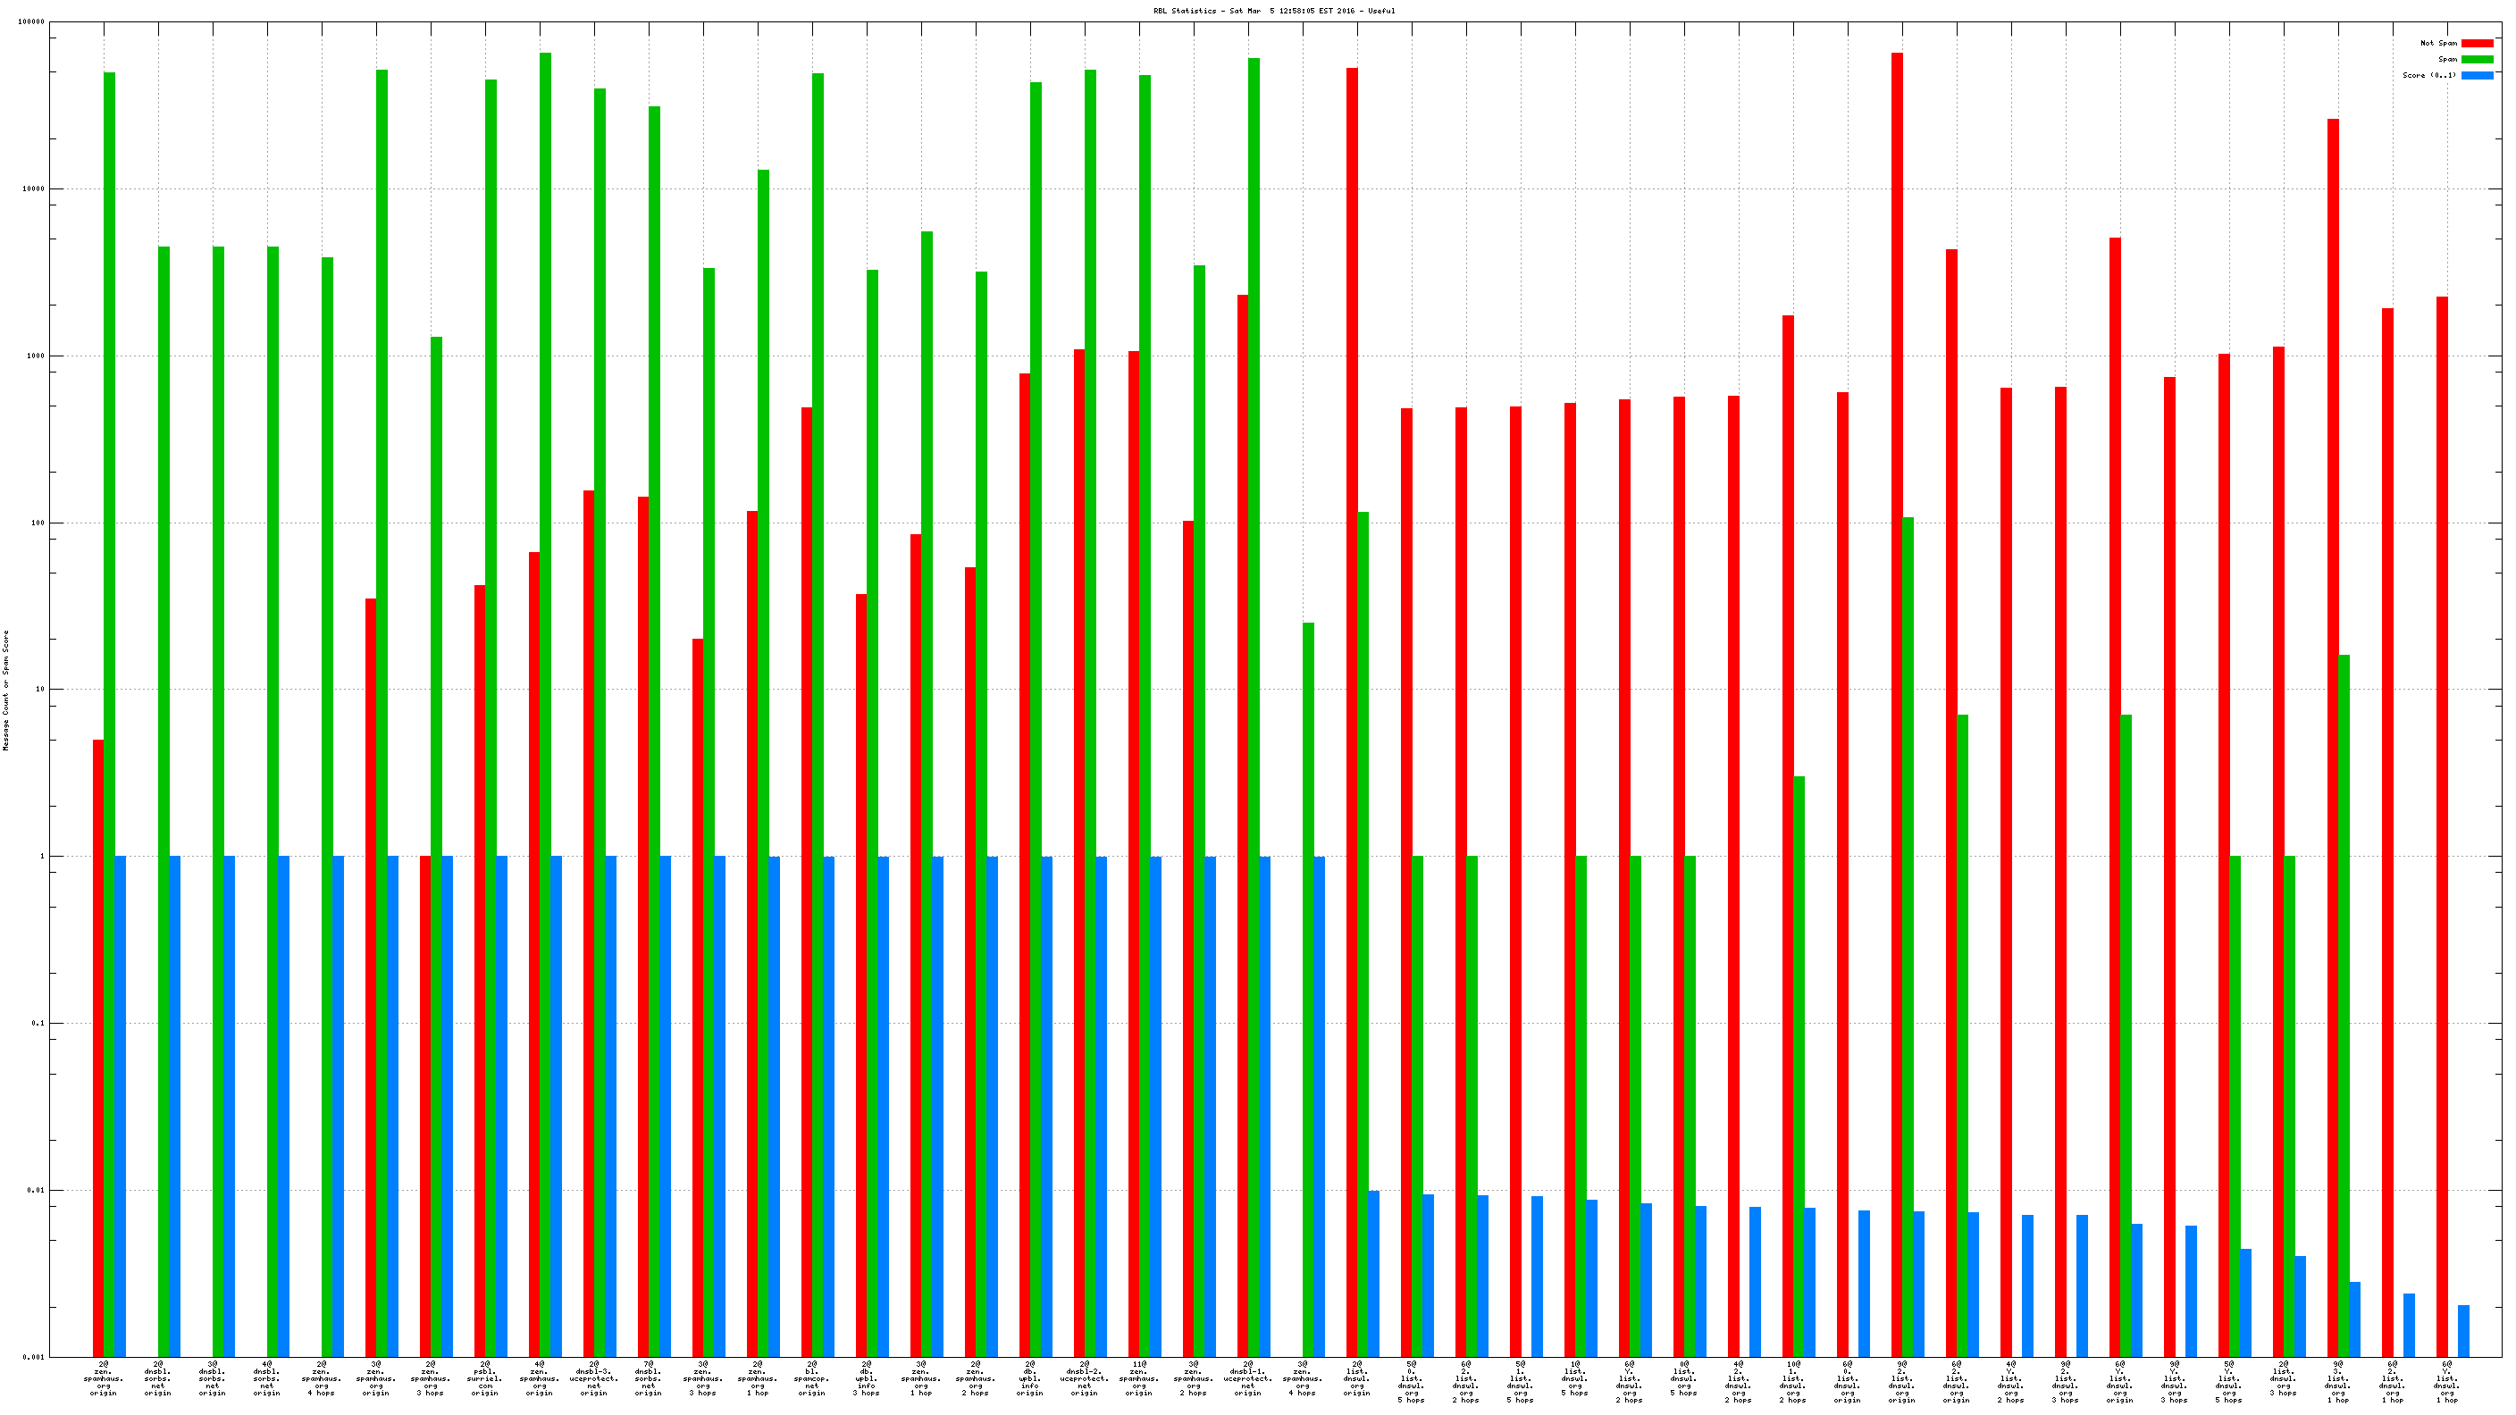Click the '7@ dnsbl.sorbs.net origin' axis label
This screenshot has width=2516, height=1415.
649,1377
